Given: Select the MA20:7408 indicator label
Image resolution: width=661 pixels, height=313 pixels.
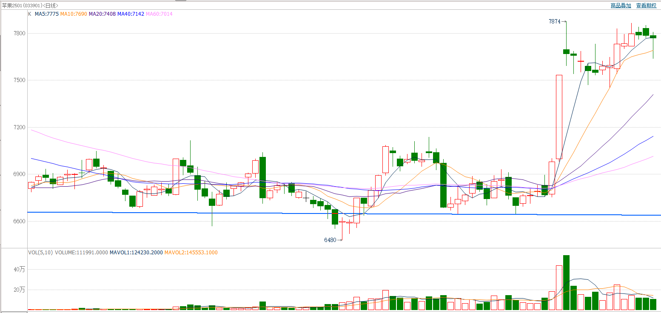Looking at the screenshot, I should [102, 14].
